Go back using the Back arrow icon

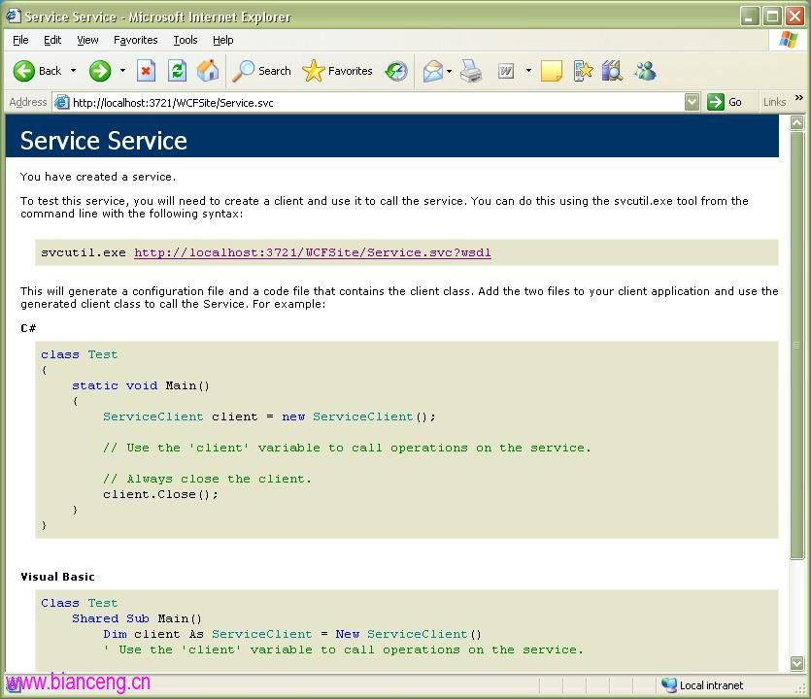pyautogui.click(x=23, y=71)
